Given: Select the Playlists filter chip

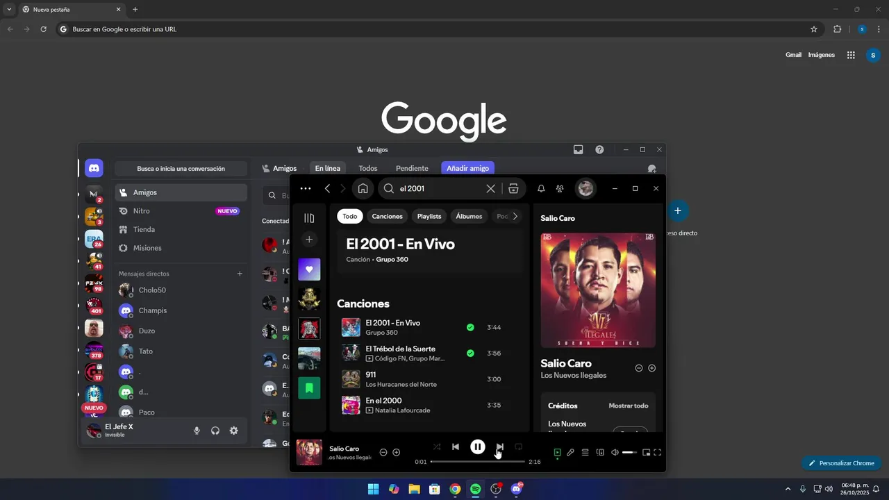Looking at the screenshot, I should [x=429, y=216].
